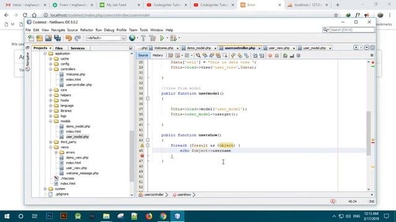Click the New Project toolbar icon
This screenshot has height=222, width=396.
pos(40,38)
